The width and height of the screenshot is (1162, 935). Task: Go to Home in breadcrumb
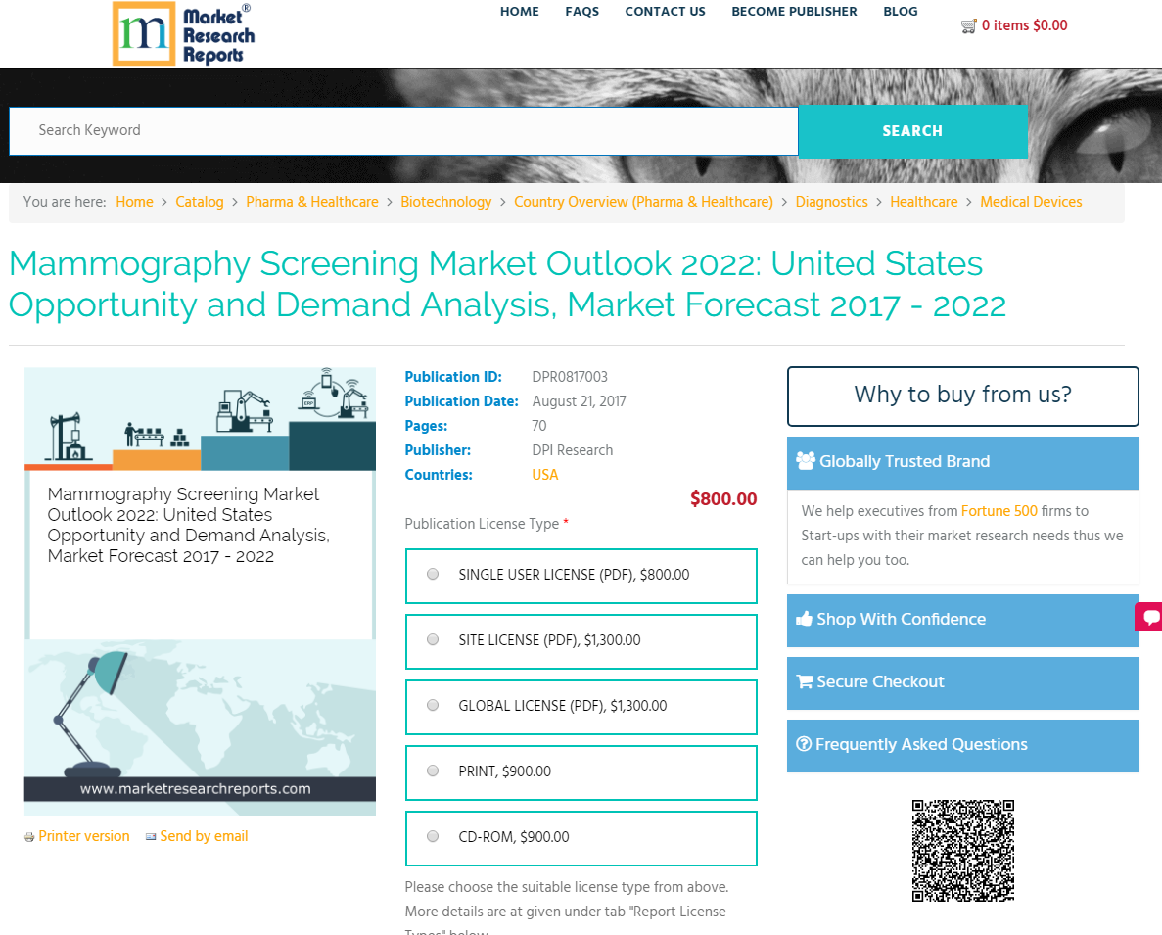[x=134, y=202]
